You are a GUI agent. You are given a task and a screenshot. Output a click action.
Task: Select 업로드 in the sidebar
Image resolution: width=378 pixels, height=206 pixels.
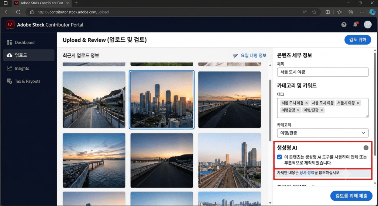(x=29, y=55)
